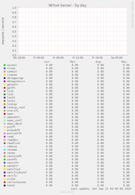Viewport: 135px width, 195px height.
Task: Click the Max: column header
Action: (124, 62)
